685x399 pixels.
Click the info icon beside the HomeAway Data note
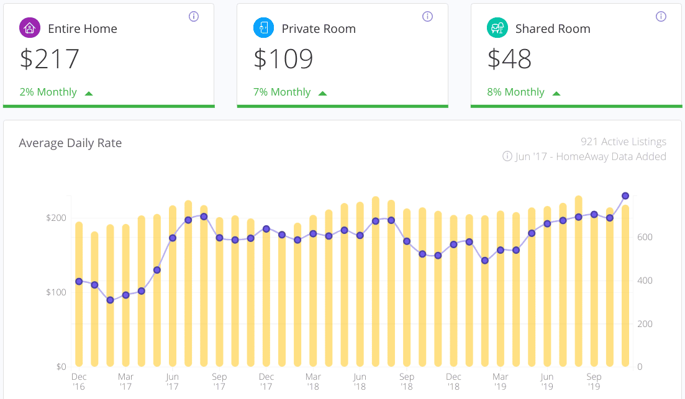tap(506, 156)
